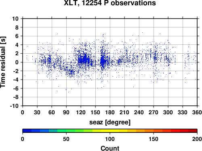This screenshot has width=202, height=151.
Task: Click the dense data cluster near 165 degrees
Action: click(103, 61)
